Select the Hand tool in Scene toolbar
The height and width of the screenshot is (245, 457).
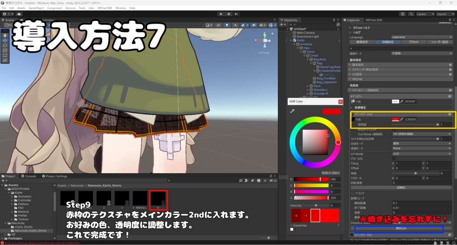5,35
